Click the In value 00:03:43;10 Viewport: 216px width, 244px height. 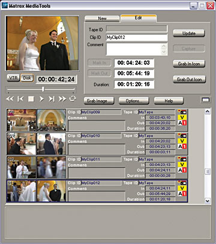(x=160, y=118)
